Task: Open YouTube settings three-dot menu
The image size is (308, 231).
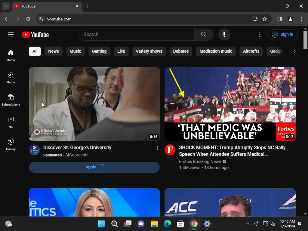Action: click(260, 35)
